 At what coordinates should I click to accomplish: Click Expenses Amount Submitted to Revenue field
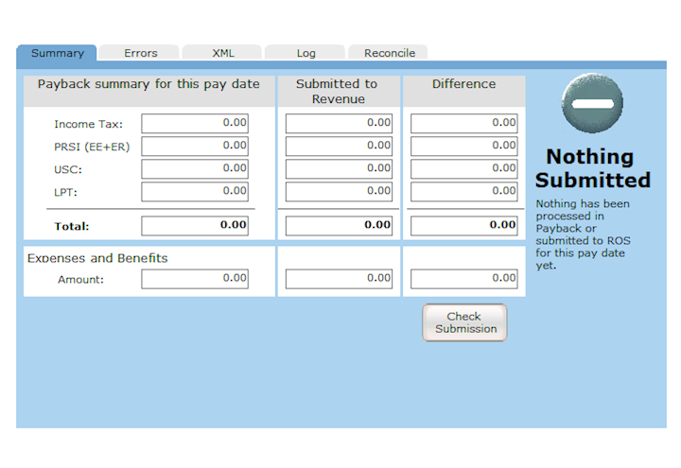(x=339, y=279)
